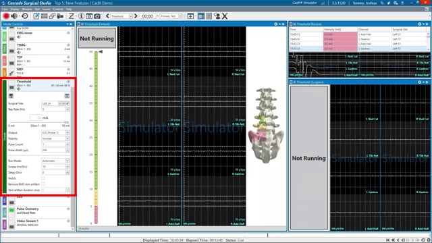Jump to start with playback first button
Image resolution: width=432 pixels, height=243 pixels.
(x=387, y=240)
